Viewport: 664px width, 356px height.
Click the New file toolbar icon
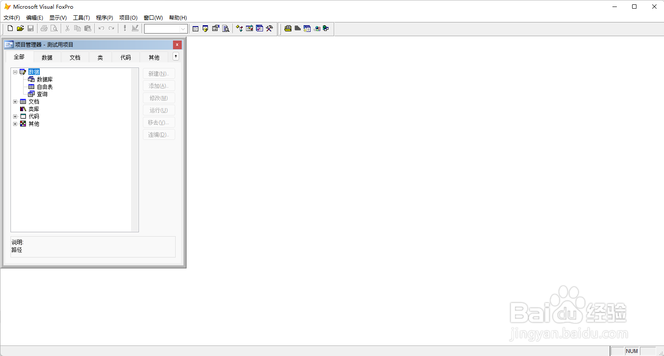point(10,28)
